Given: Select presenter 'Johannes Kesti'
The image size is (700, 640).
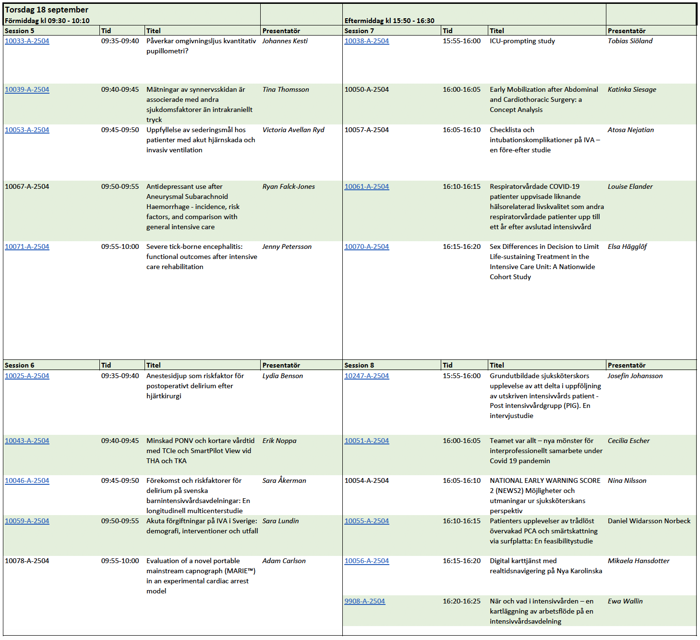Looking at the screenshot, I should pyautogui.click(x=285, y=41).
